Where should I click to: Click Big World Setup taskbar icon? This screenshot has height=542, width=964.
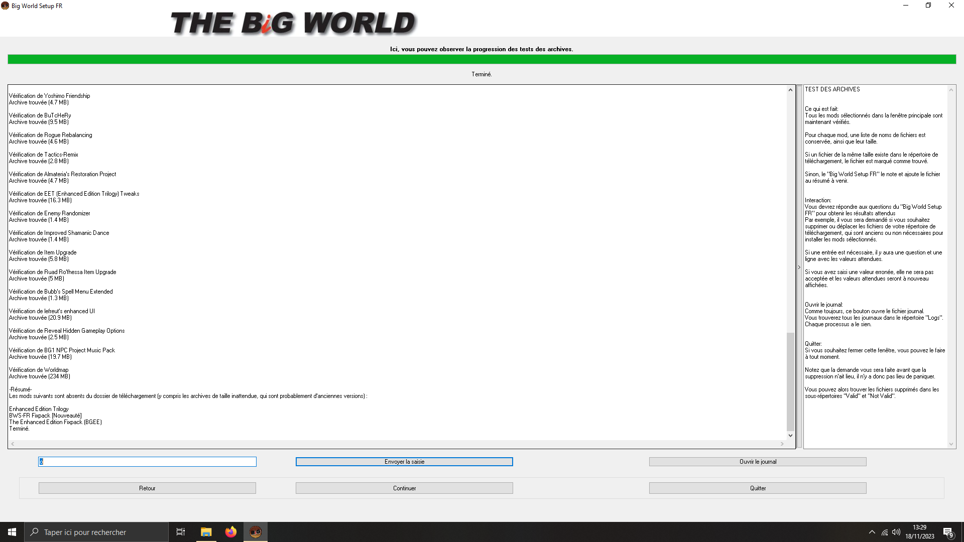[x=256, y=532]
